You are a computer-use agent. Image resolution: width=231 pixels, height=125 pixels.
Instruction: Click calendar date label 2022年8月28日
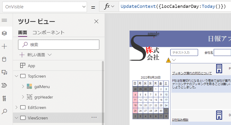pos(151,78)
